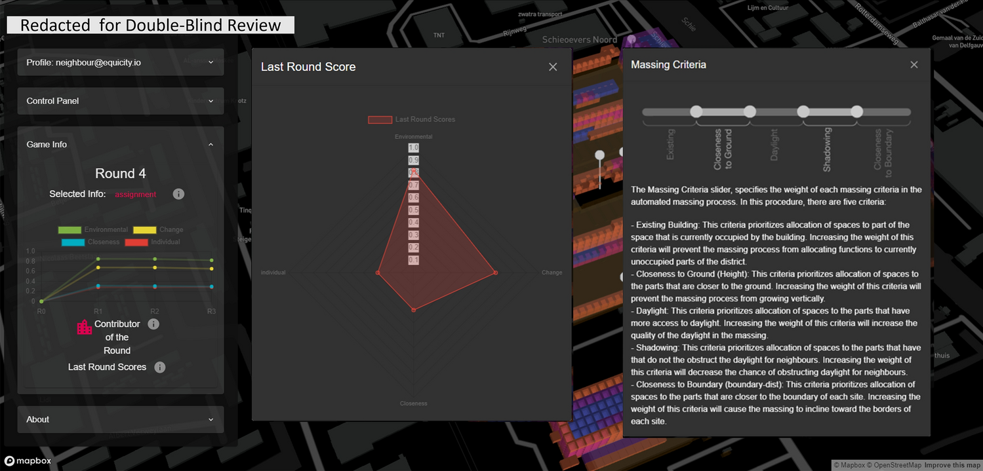Click the Shadowing slider label

click(828, 150)
